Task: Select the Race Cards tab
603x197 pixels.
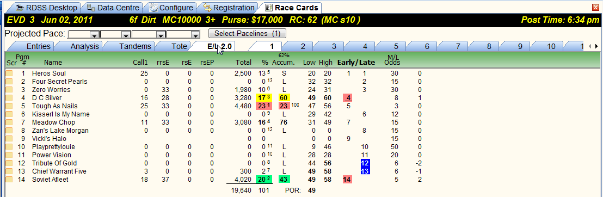Action: (x=291, y=8)
